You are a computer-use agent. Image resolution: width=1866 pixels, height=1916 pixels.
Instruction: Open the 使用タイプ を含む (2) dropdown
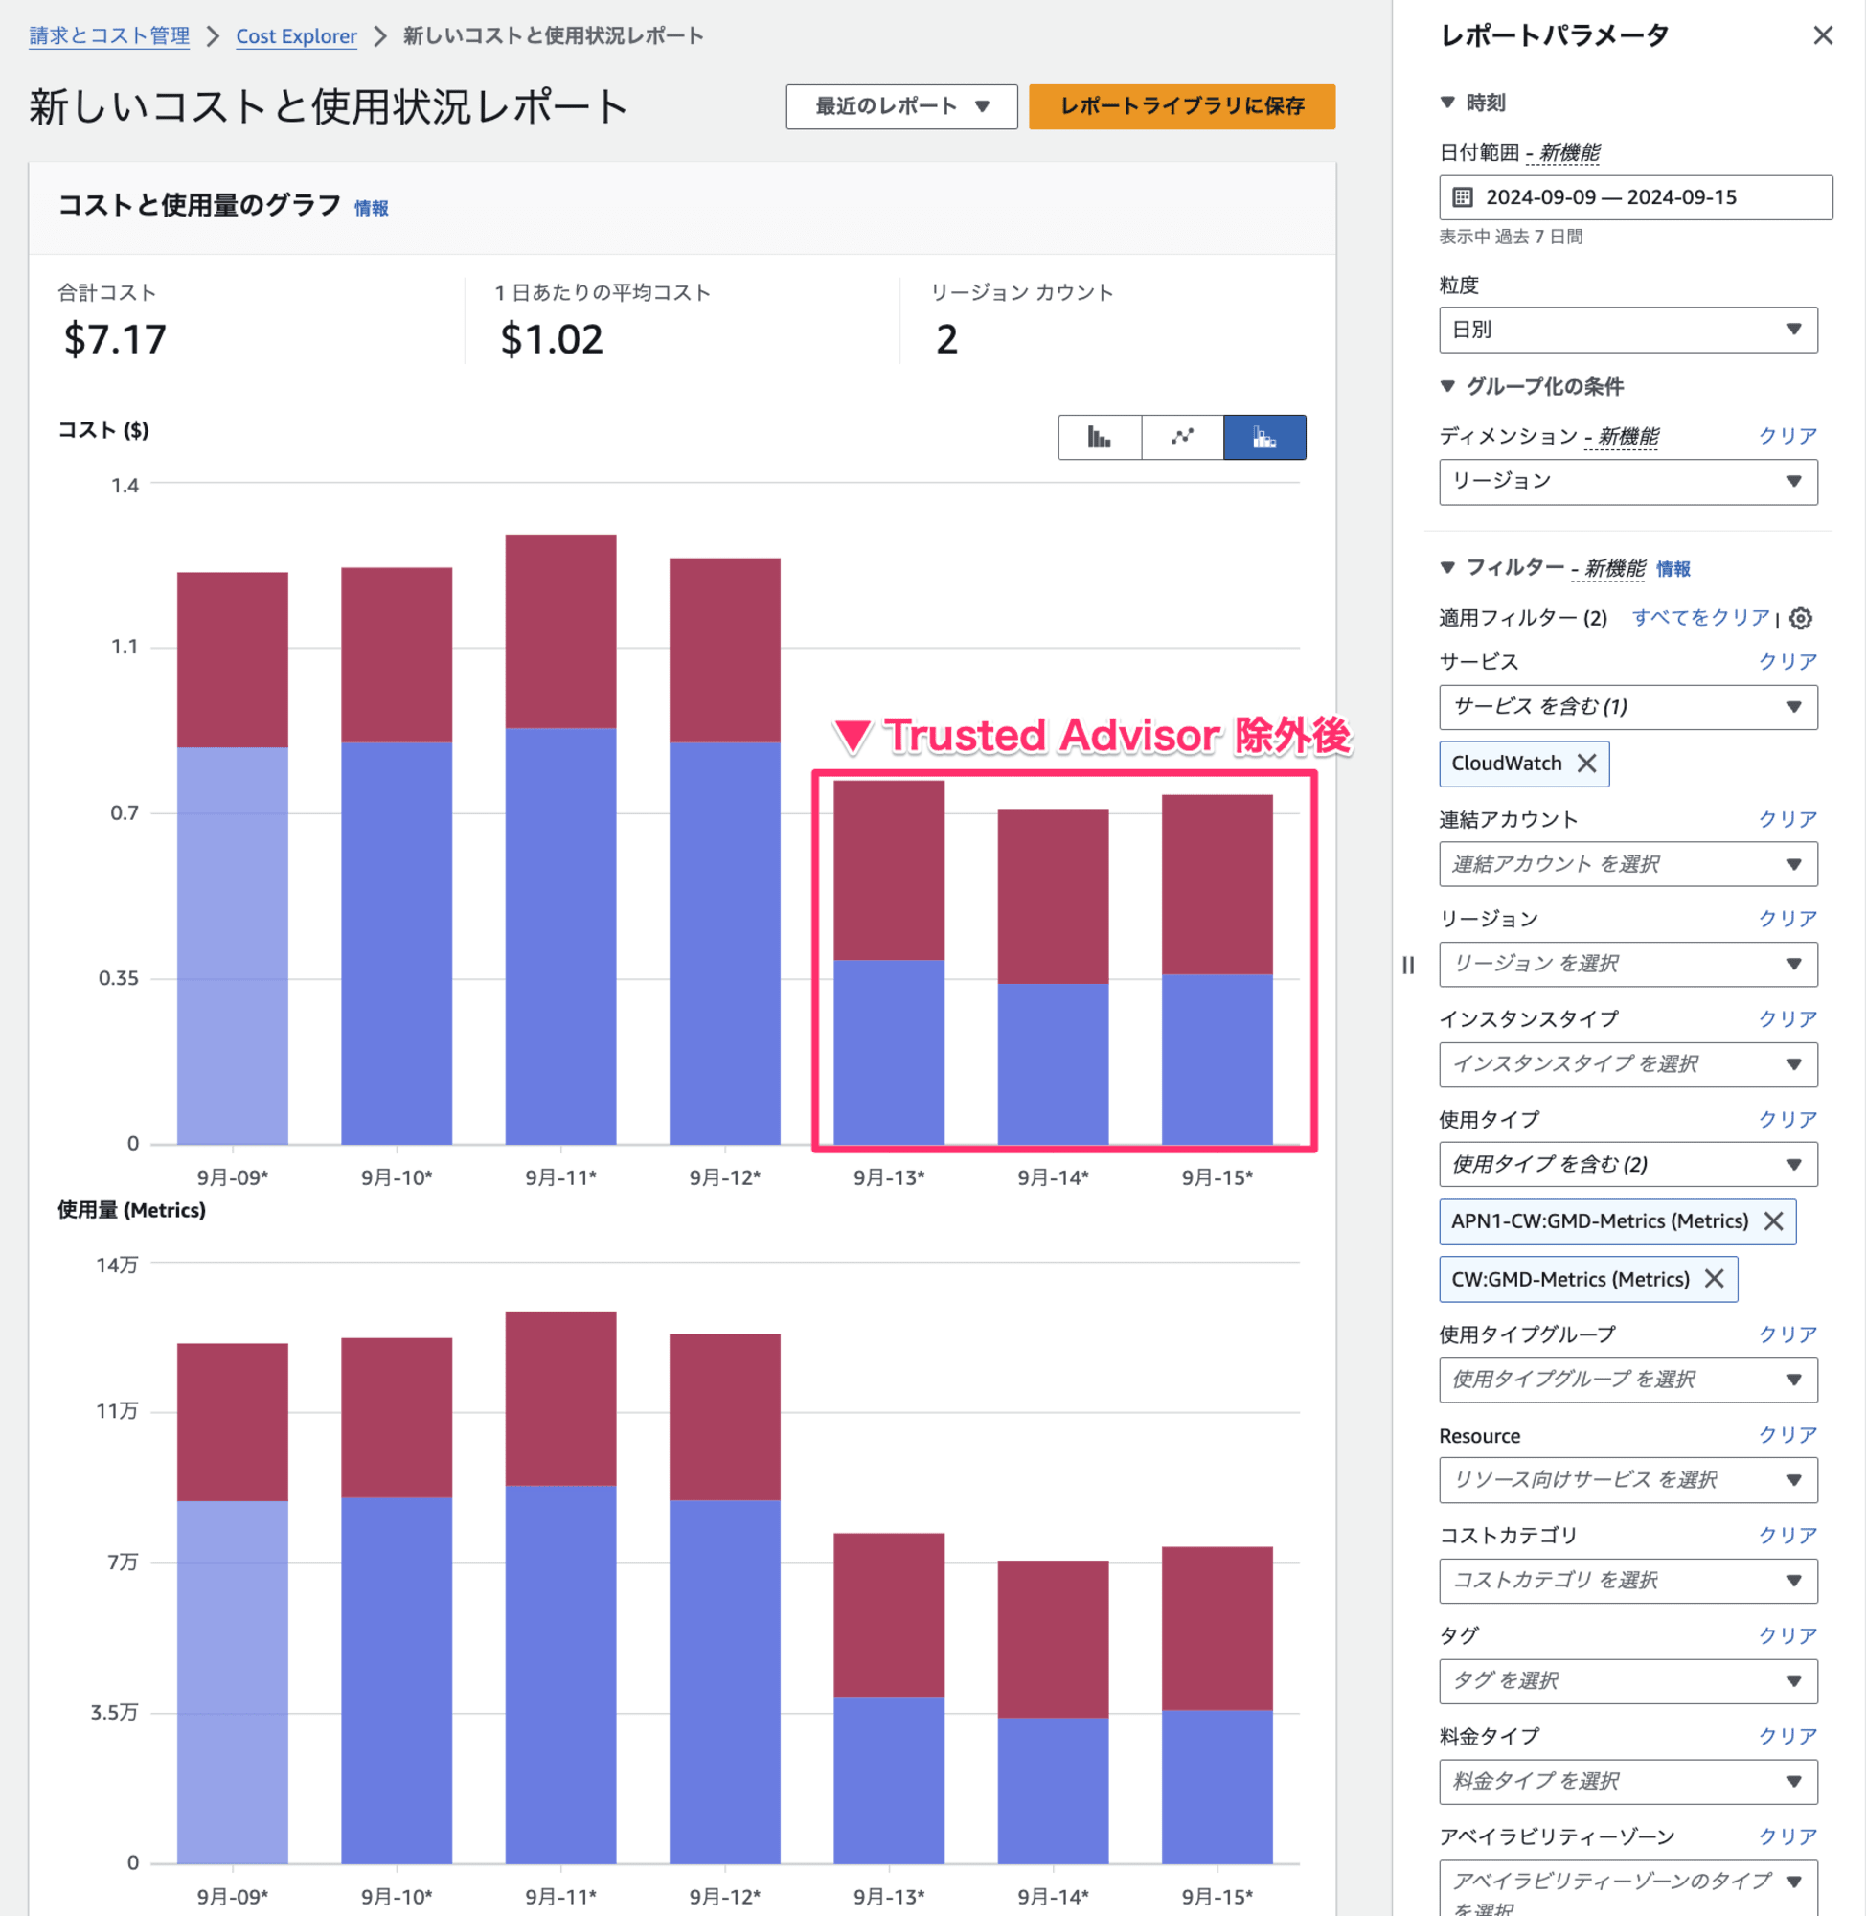(1627, 1164)
